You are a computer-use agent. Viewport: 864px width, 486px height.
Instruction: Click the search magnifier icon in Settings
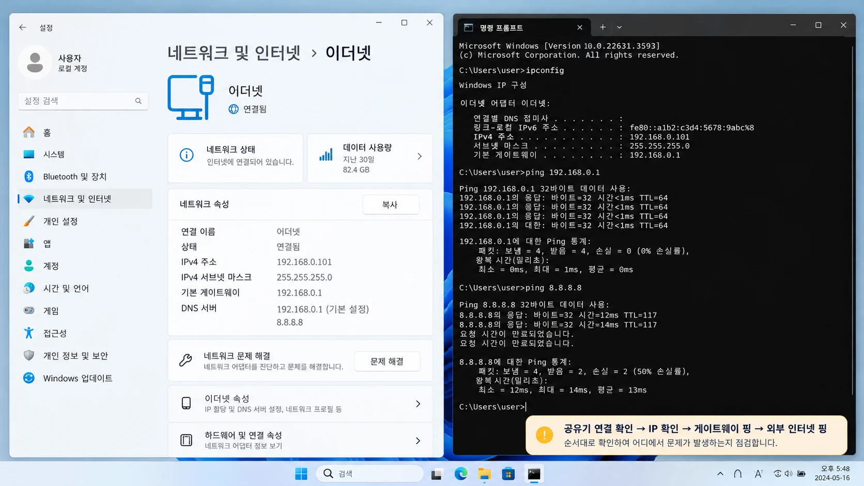138,101
